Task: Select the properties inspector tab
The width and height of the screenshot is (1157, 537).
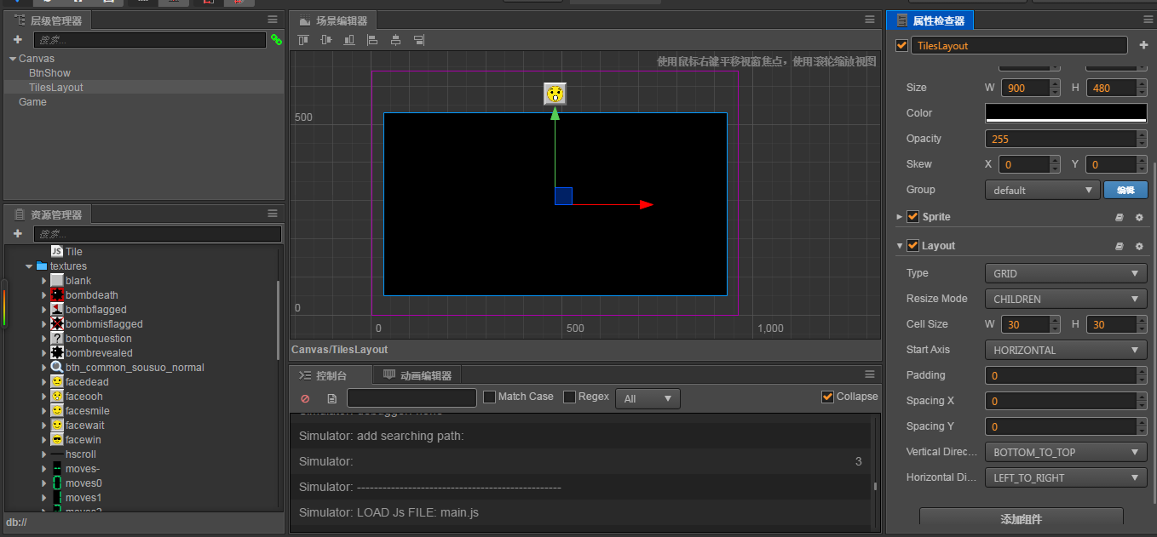Action: (x=930, y=20)
